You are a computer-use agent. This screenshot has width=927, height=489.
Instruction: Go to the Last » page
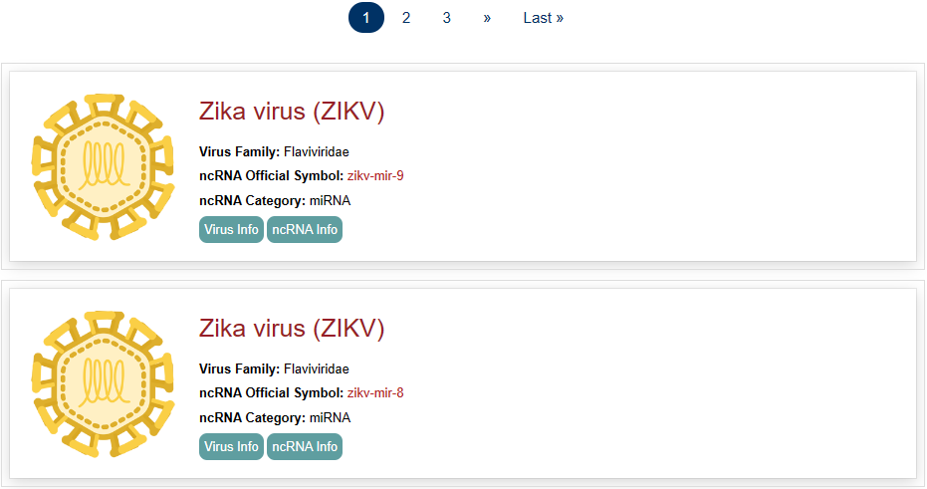[x=544, y=18]
